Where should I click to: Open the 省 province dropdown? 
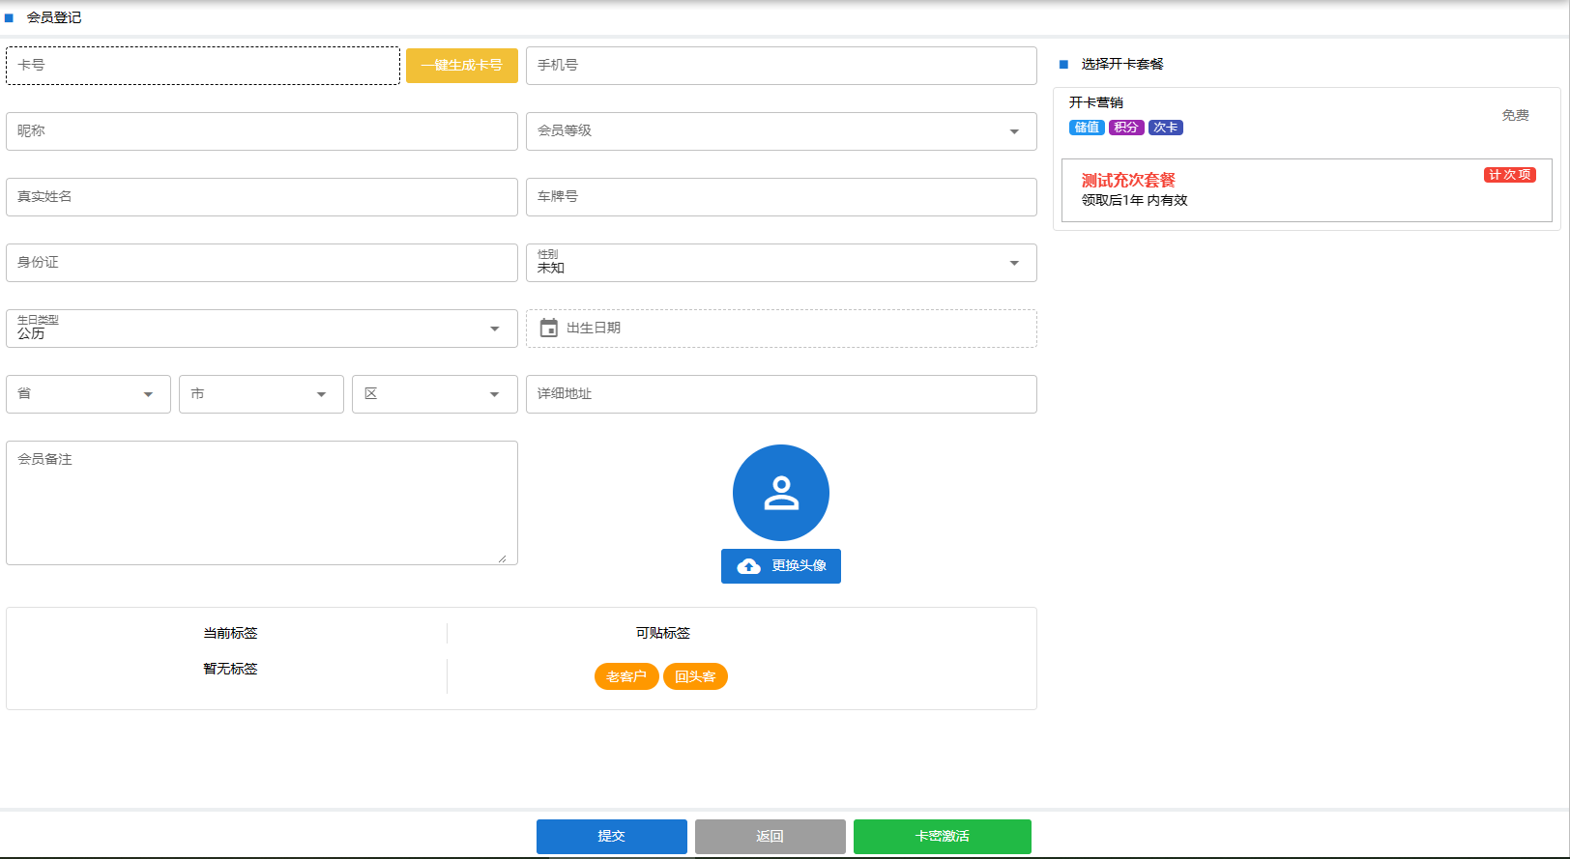[88, 394]
